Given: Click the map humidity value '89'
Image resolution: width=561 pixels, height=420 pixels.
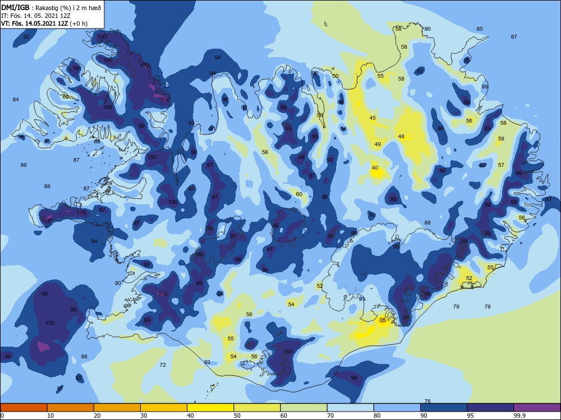Looking at the screenshot, I should click(485, 86).
